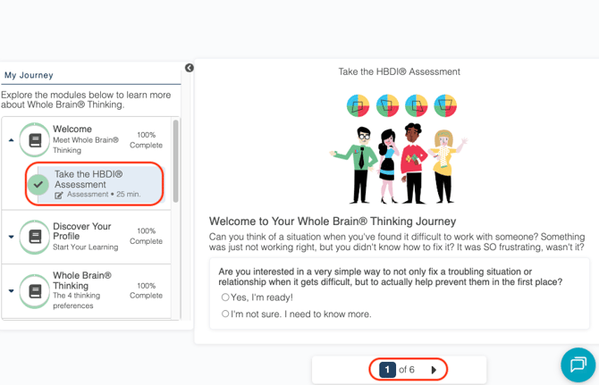599x385 pixels.
Task: Click Whole Brain Thinking module title
Action: pos(81,280)
